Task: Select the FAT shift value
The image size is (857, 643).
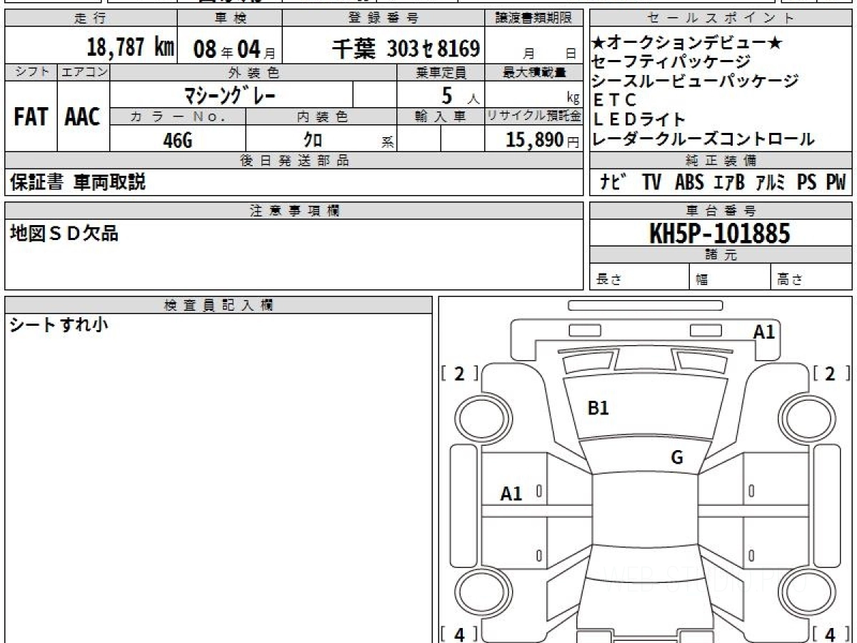Action: point(31,117)
